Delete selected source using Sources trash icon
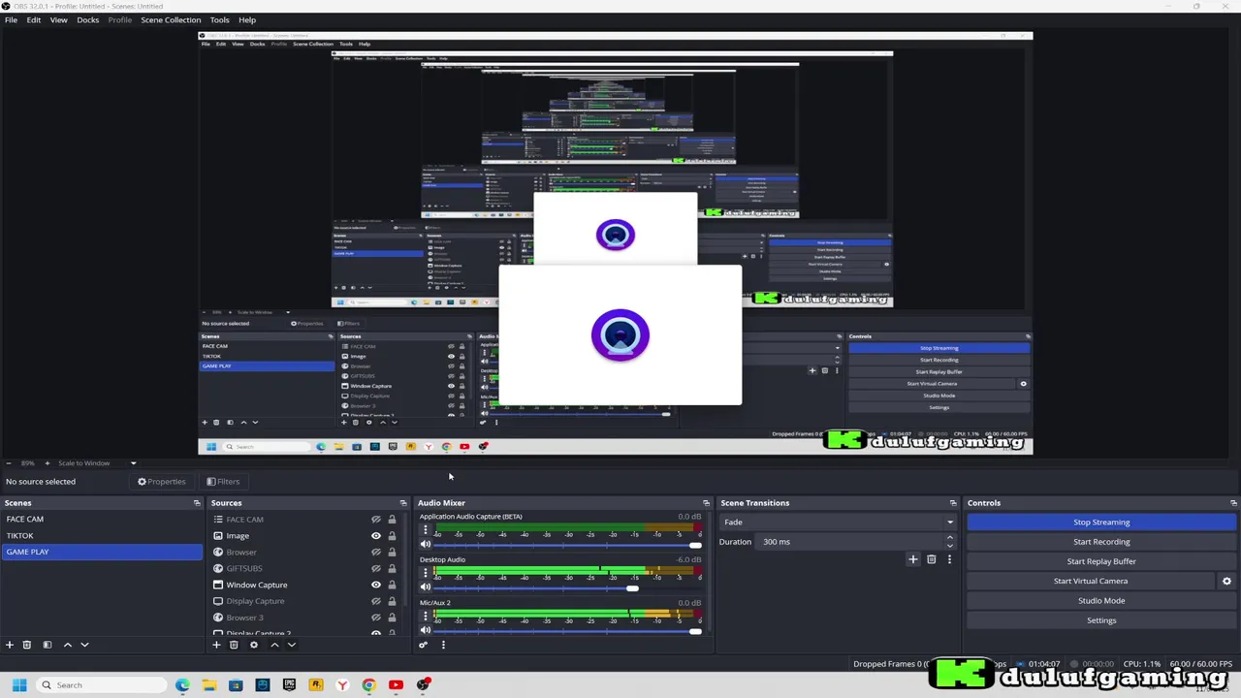This screenshot has height=698, width=1241. pyautogui.click(x=234, y=645)
